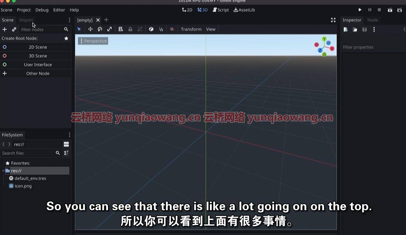The height and width of the screenshot is (235, 406).
Task: Switch to the Import tab
Action: (x=26, y=20)
